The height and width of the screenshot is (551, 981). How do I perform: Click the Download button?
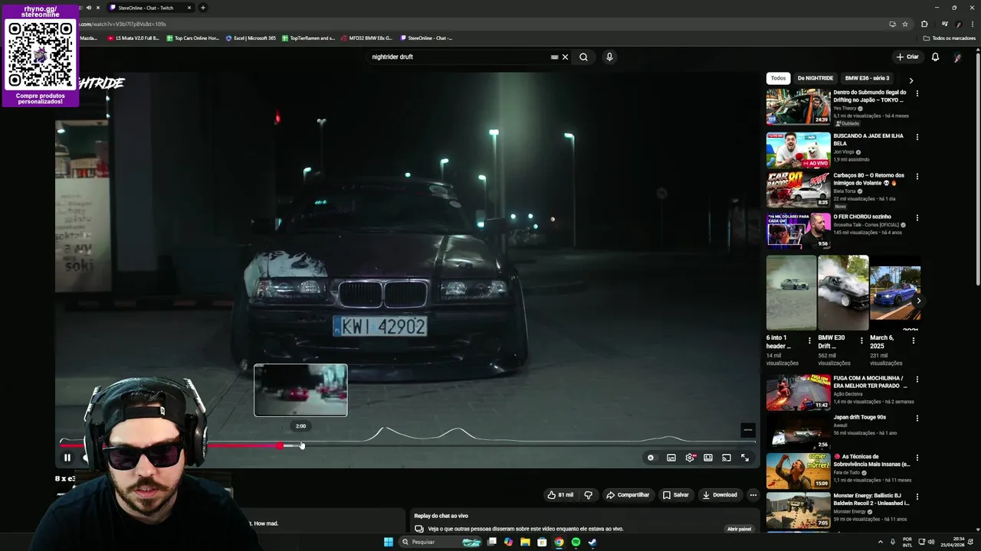tap(720, 495)
